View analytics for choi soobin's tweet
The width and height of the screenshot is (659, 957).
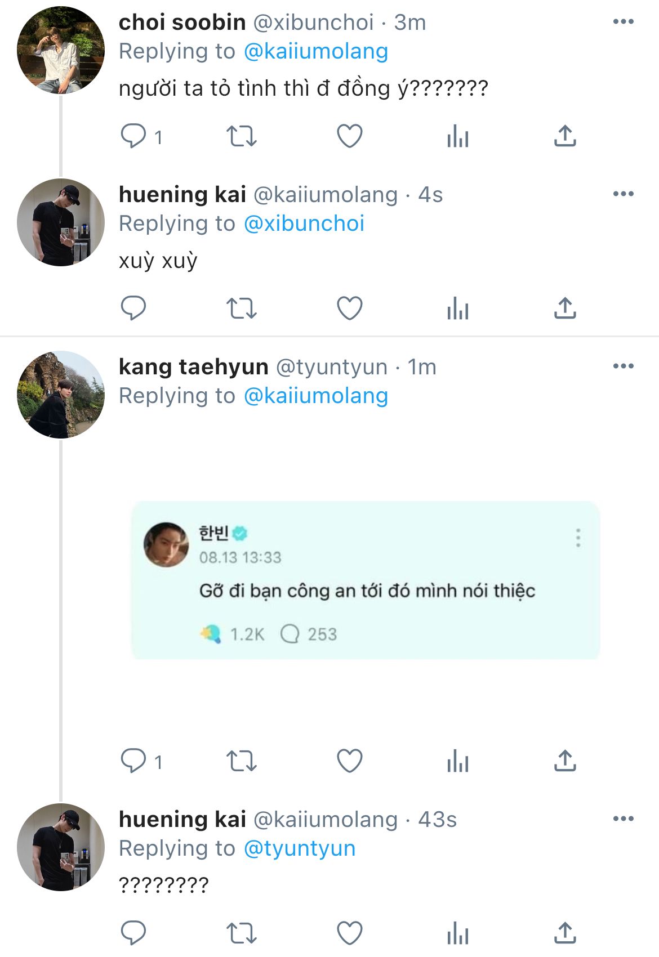[x=457, y=136]
